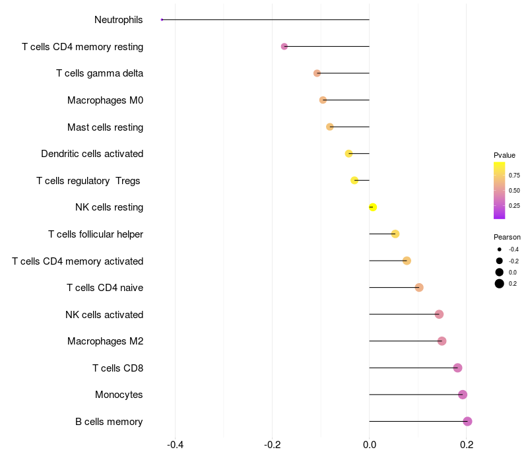Click the Pvalue color gradient bar
This screenshot has height=462, width=528.
click(499, 190)
